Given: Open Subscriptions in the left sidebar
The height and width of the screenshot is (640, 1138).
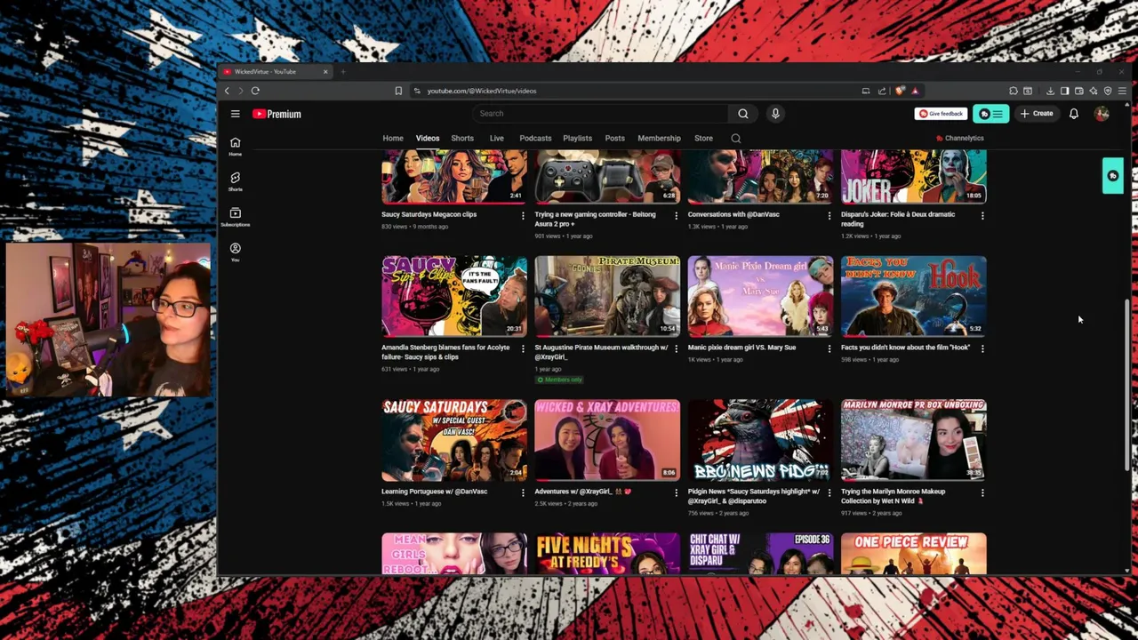Looking at the screenshot, I should (235, 217).
